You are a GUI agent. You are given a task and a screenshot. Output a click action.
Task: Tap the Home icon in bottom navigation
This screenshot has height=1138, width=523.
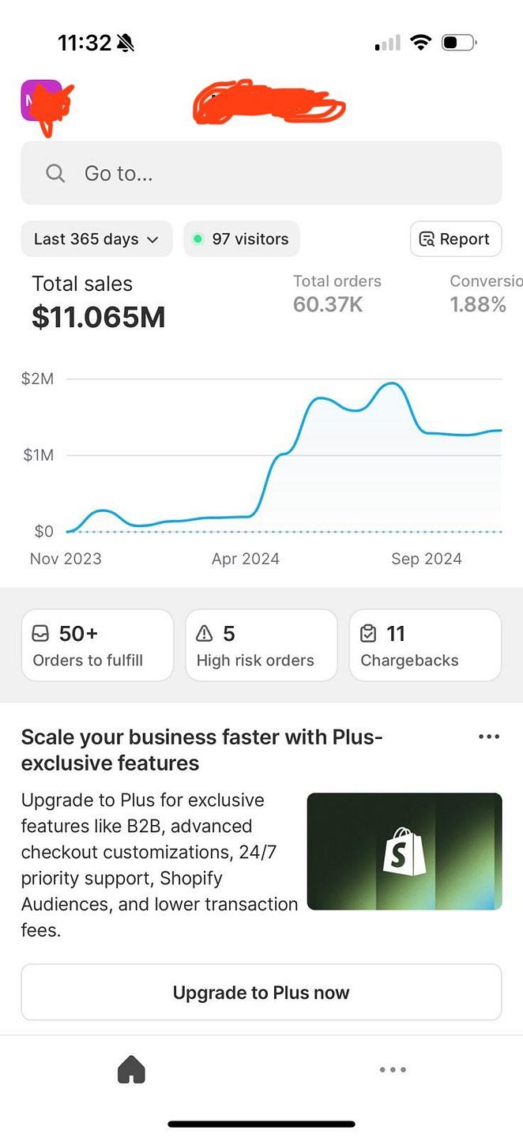[131, 1070]
